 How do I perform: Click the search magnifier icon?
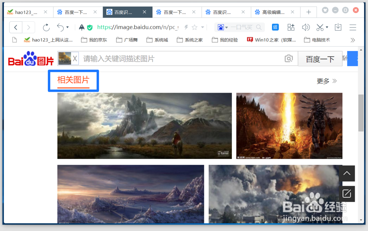tap(259, 28)
